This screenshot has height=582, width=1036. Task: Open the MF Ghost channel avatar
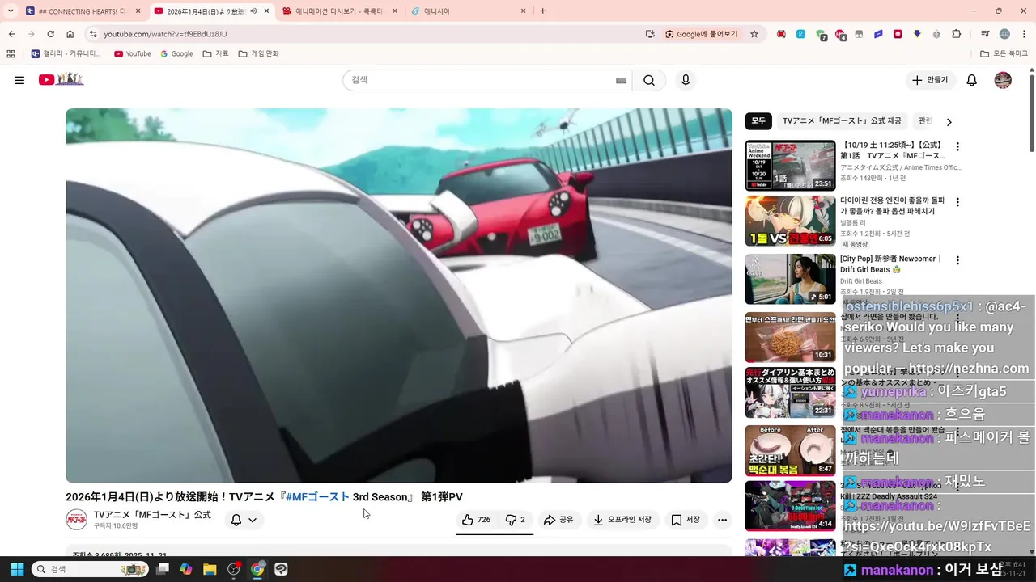pyautogui.click(x=76, y=520)
